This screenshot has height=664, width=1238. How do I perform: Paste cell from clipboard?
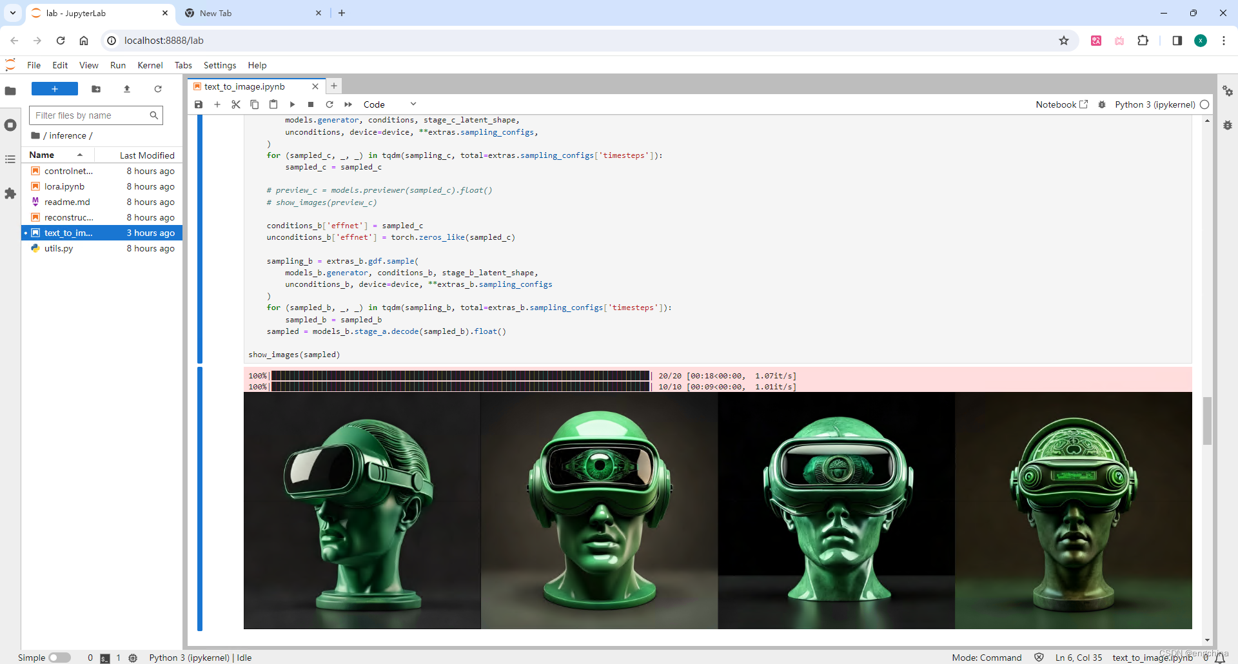pyautogui.click(x=273, y=104)
